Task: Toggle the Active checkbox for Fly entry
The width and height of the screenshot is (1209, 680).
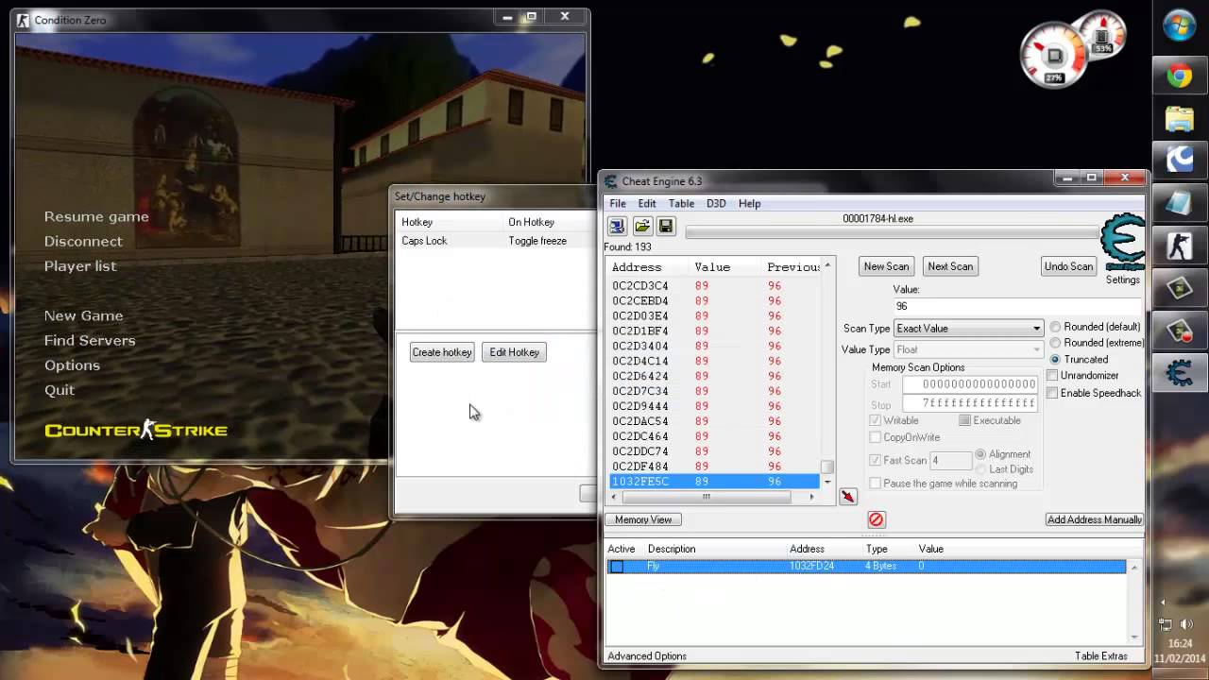Action: [x=617, y=567]
